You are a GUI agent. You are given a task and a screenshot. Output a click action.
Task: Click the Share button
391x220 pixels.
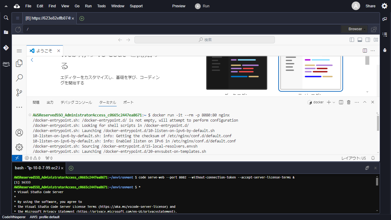click(x=371, y=6)
